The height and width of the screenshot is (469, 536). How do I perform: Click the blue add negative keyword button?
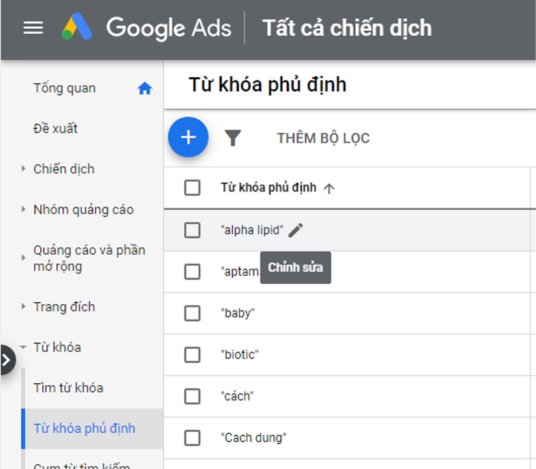[x=188, y=137]
